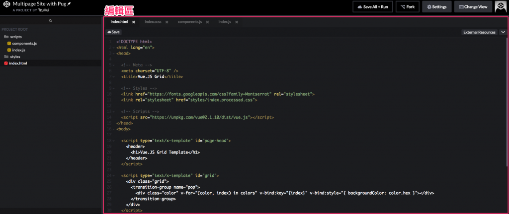Close the index.html tab
This screenshot has height=214, width=509.
pyautogui.click(x=133, y=22)
